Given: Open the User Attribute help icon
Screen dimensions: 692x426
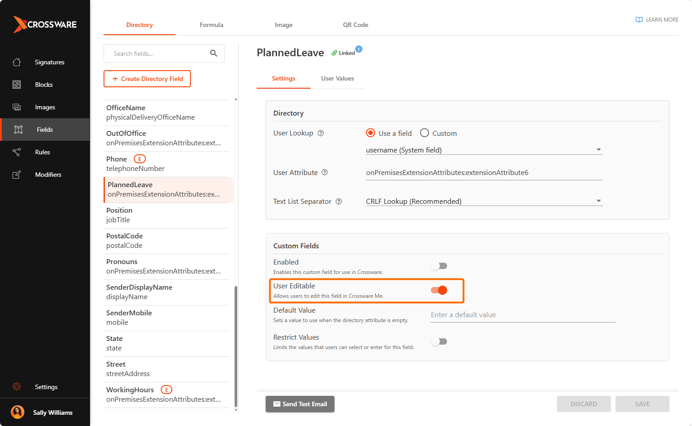Looking at the screenshot, I should pos(325,172).
